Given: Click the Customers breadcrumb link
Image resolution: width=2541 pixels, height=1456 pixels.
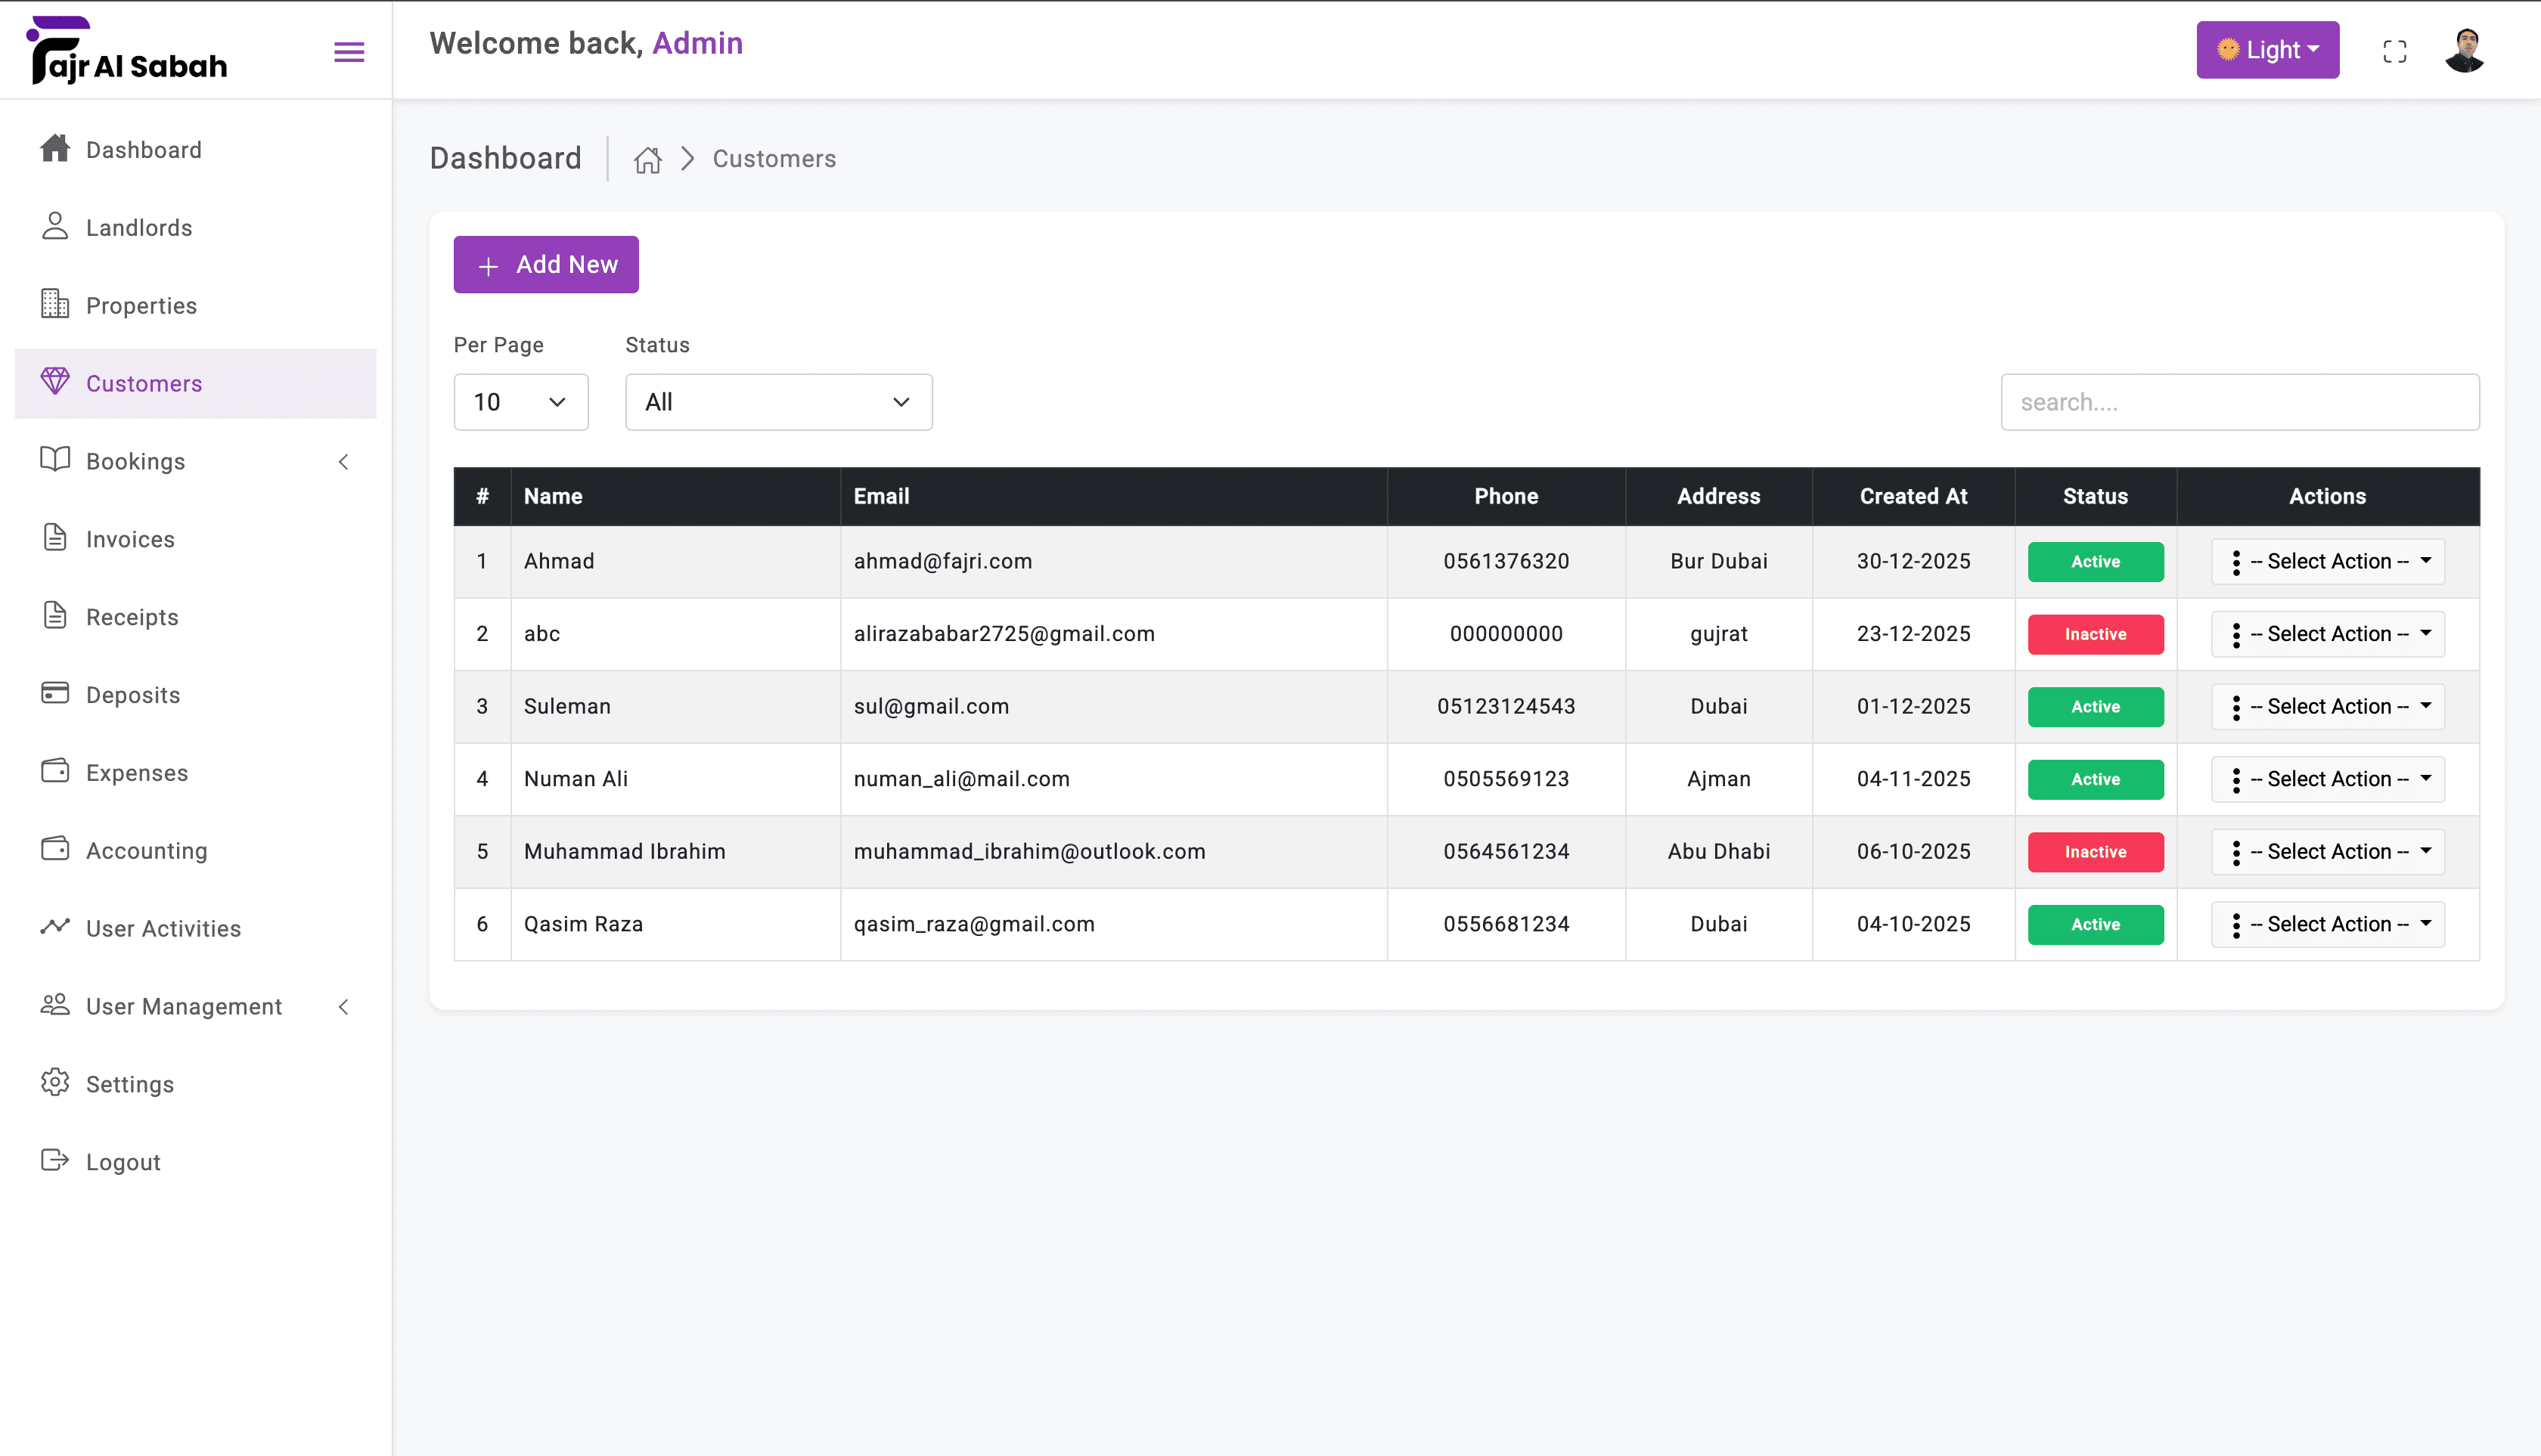Looking at the screenshot, I should coord(774,159).
